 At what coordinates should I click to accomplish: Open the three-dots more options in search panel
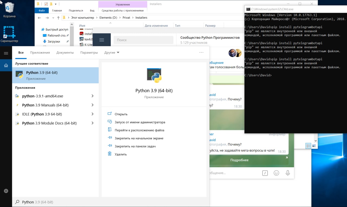tap(201, 52)
